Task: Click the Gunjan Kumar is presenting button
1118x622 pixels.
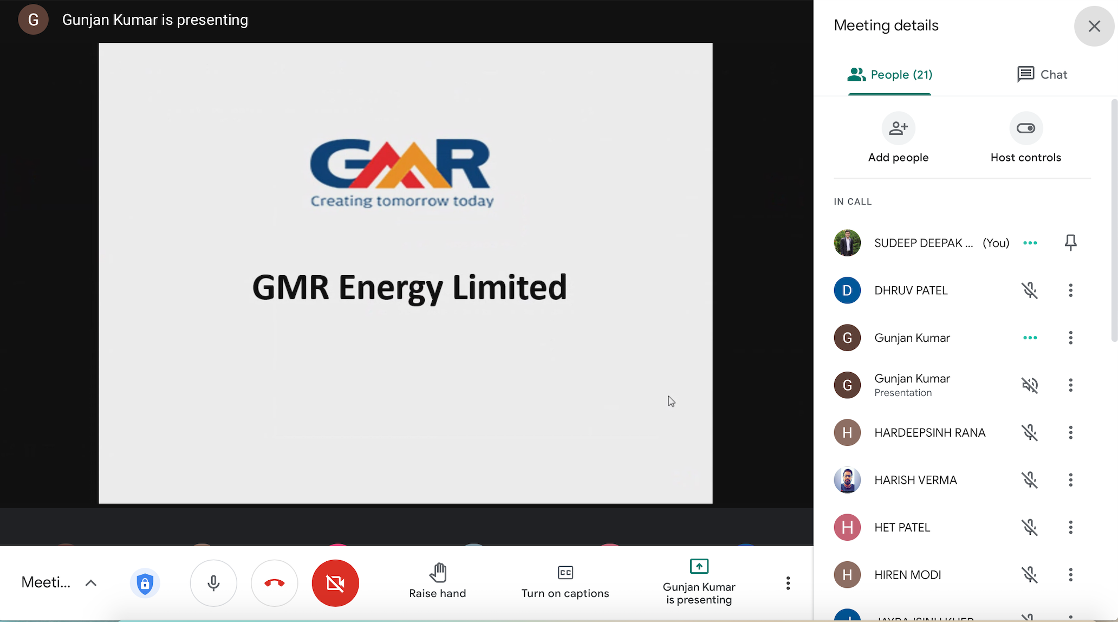Action: point(699,582)
